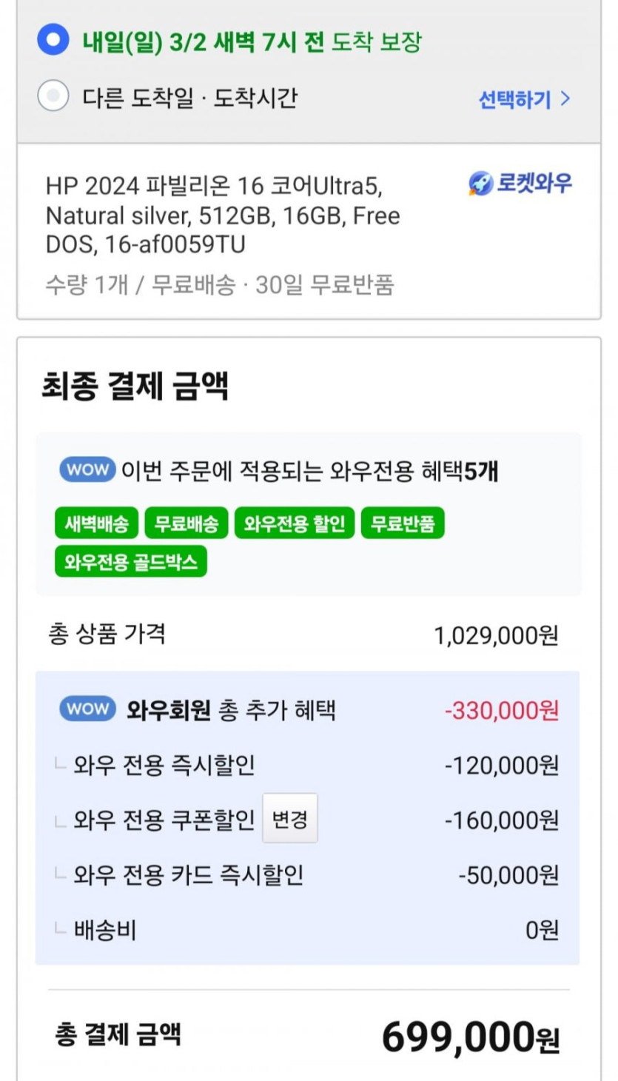
Task: Click the 로켓와우 rocket icon
Action: coord(481,184)
